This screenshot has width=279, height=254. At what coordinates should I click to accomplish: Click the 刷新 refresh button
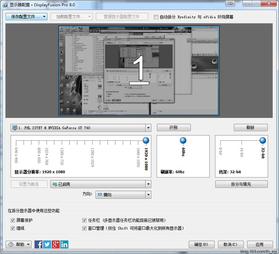250,127
